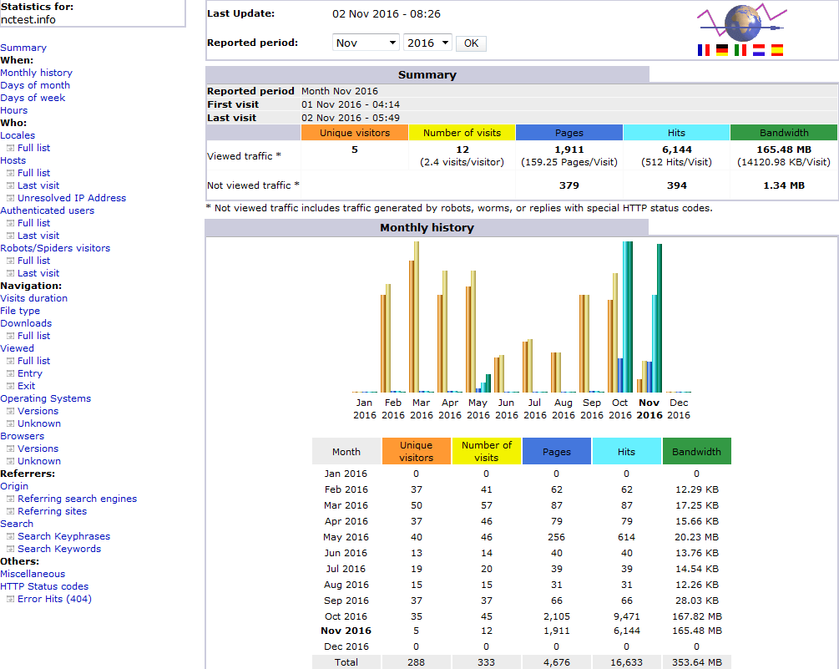The height and width of the screenshot is (669, 839).
Task: Select the Italian flag icon
Action: pos(740,50)
